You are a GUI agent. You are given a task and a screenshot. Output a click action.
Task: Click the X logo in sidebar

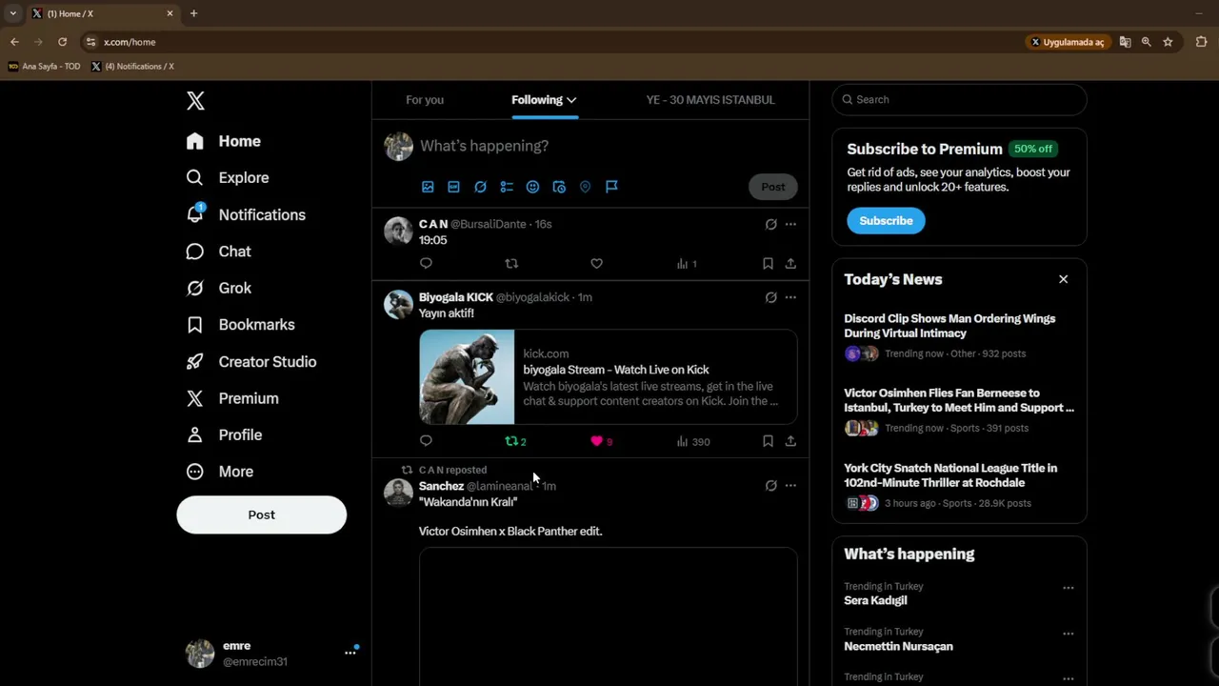tap(195, 101)
